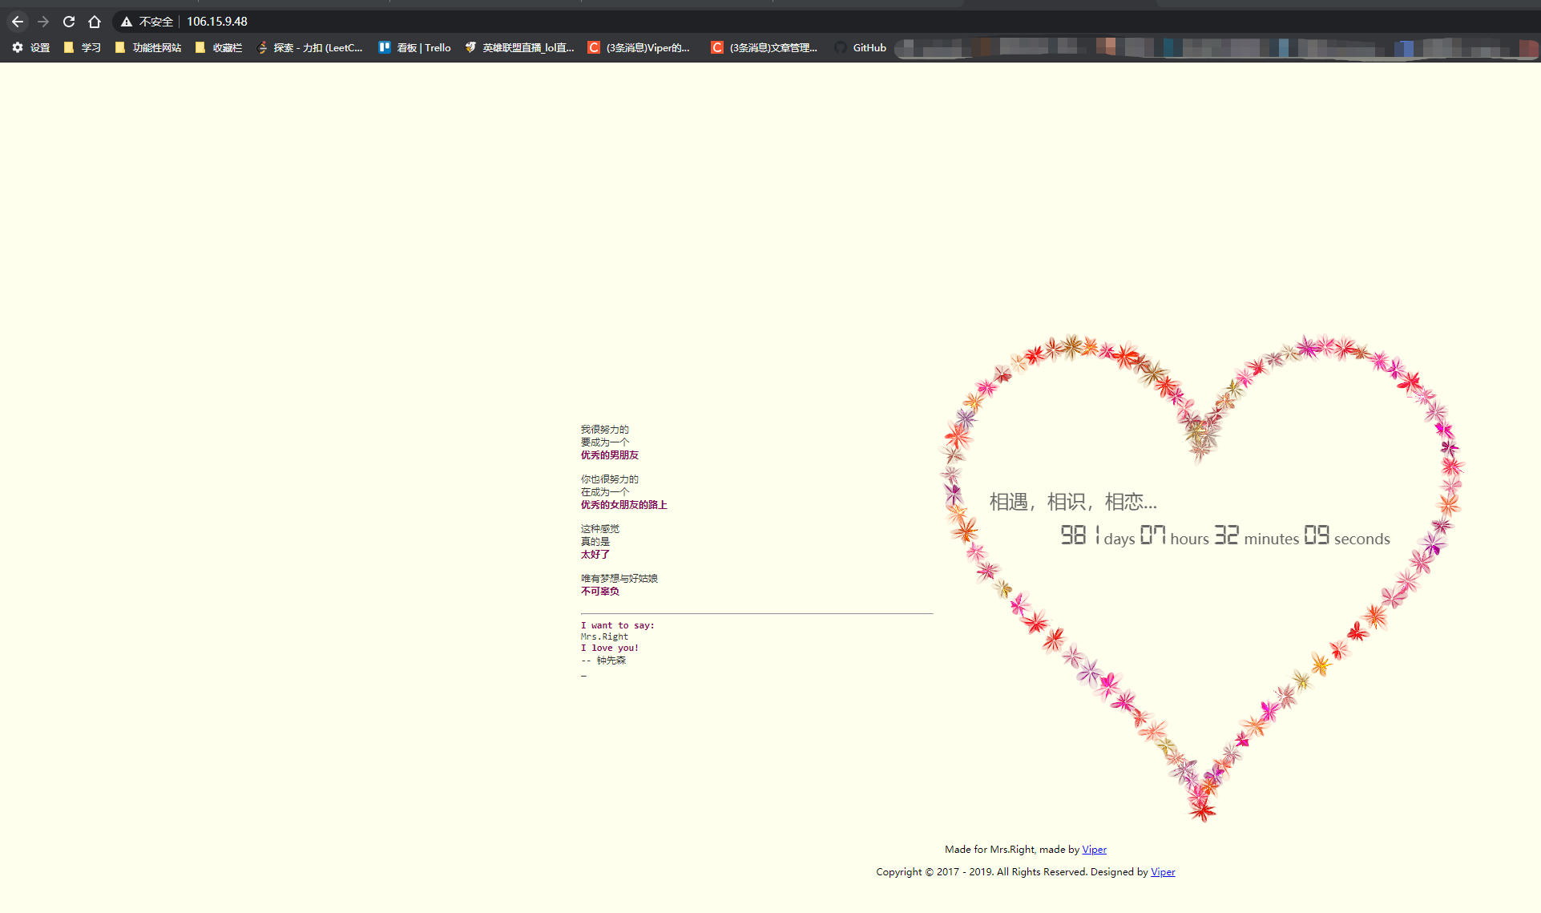The height and width of the screenshot is (913, 1541).
Task: Expand the 收藏栏 bookmark folder
Action: pos(219,48)
